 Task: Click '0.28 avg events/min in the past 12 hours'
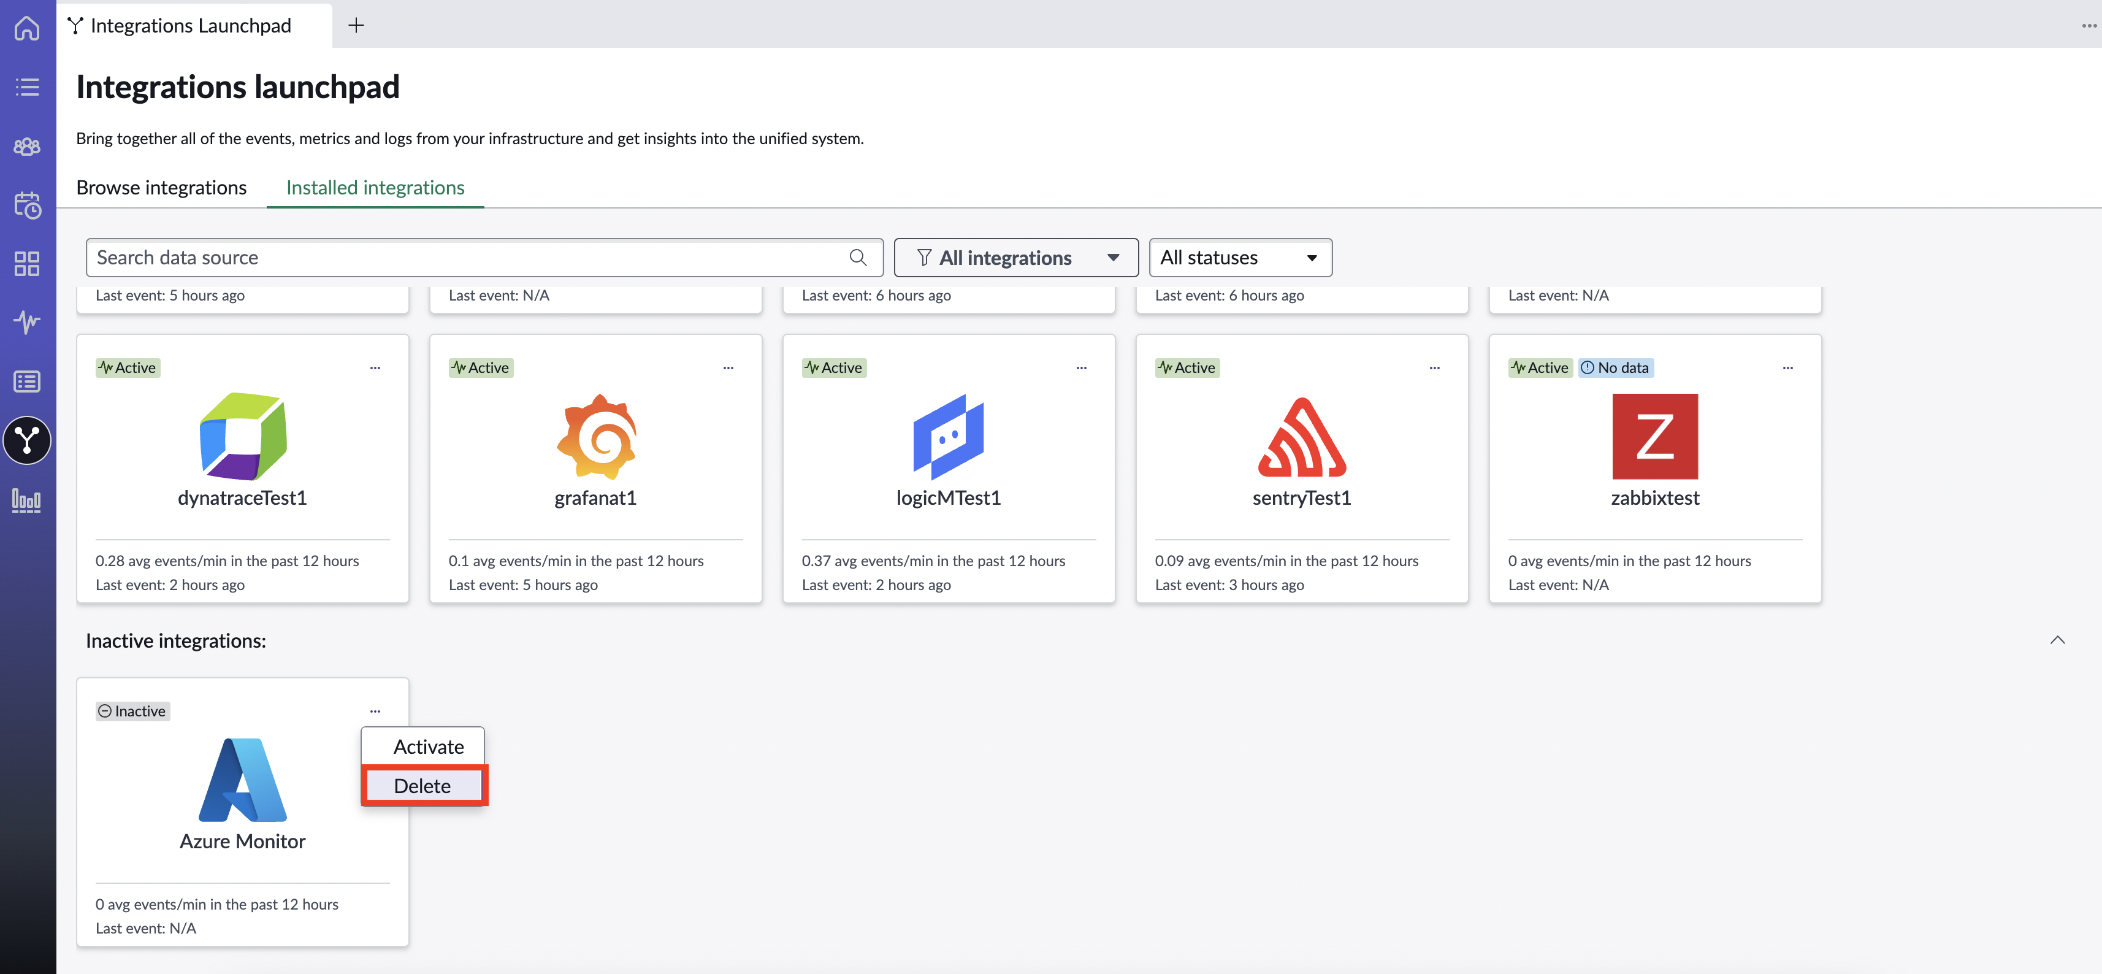point(227,562)
